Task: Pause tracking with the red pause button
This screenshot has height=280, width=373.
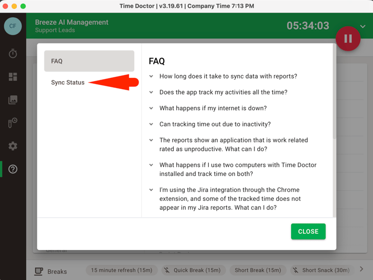Action: (348, 38)
